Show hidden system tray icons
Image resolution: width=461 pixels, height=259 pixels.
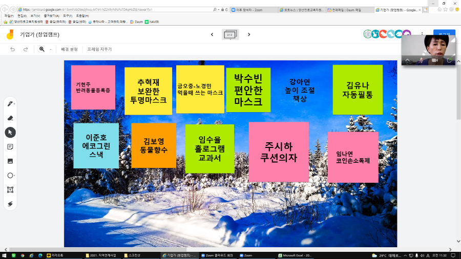tap(405, 255)
